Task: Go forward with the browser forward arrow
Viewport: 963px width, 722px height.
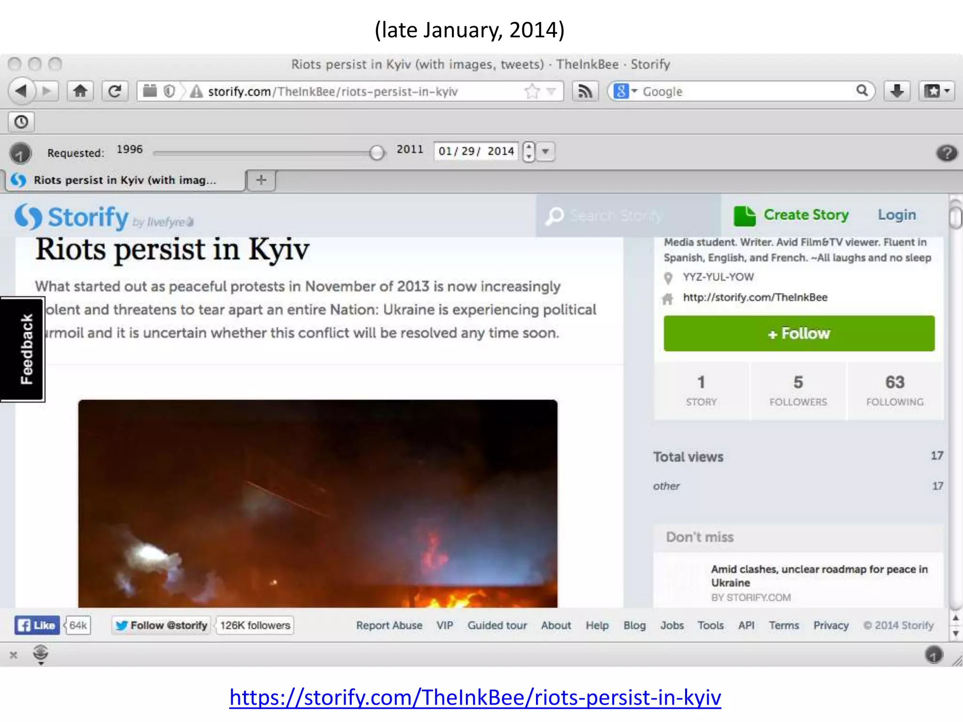Action: click(x=47, y=91)
